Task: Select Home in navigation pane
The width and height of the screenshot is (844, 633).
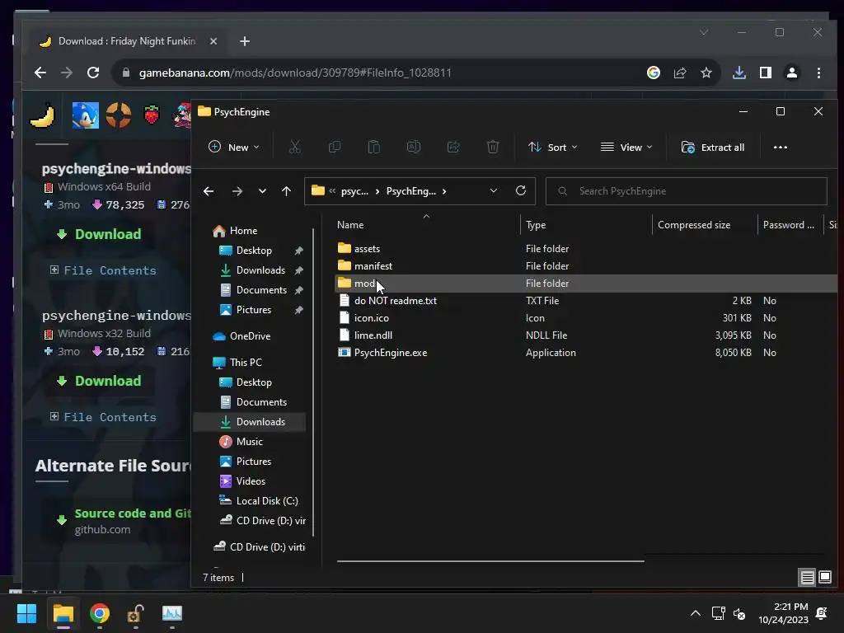Action: click(x=243, y=231)
